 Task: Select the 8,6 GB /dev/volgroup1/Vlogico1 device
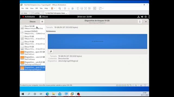click(x=33, y=63)
